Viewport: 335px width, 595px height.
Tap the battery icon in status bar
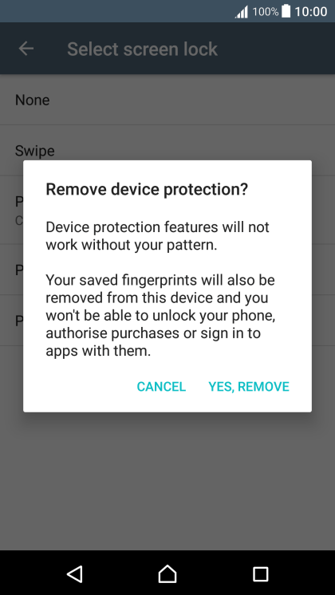(x=286, y=11)
